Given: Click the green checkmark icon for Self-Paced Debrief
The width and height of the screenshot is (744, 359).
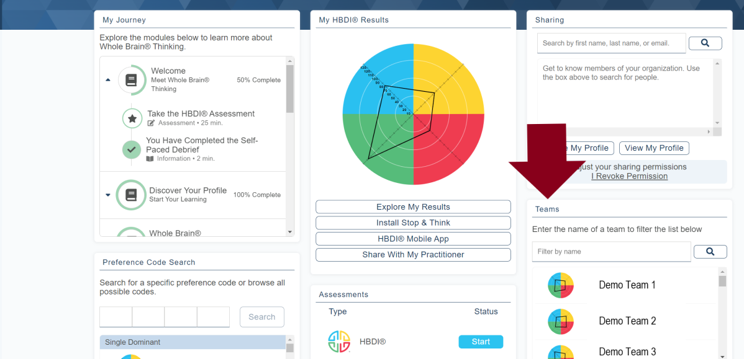Looking at the screenshot, I should click(x=132, y=149).
